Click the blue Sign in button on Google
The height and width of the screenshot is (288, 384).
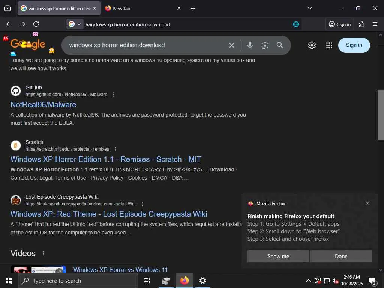coord(354,45)
